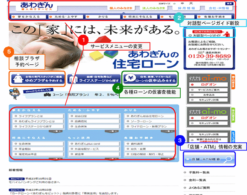Open 生命保険 under 将来にそなえる
Viewport: 247px width, 195px height.
(38, 144)
